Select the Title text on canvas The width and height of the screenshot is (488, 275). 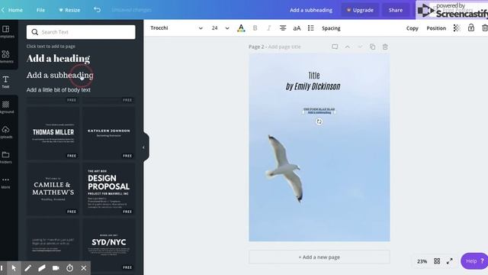(314, 76)
